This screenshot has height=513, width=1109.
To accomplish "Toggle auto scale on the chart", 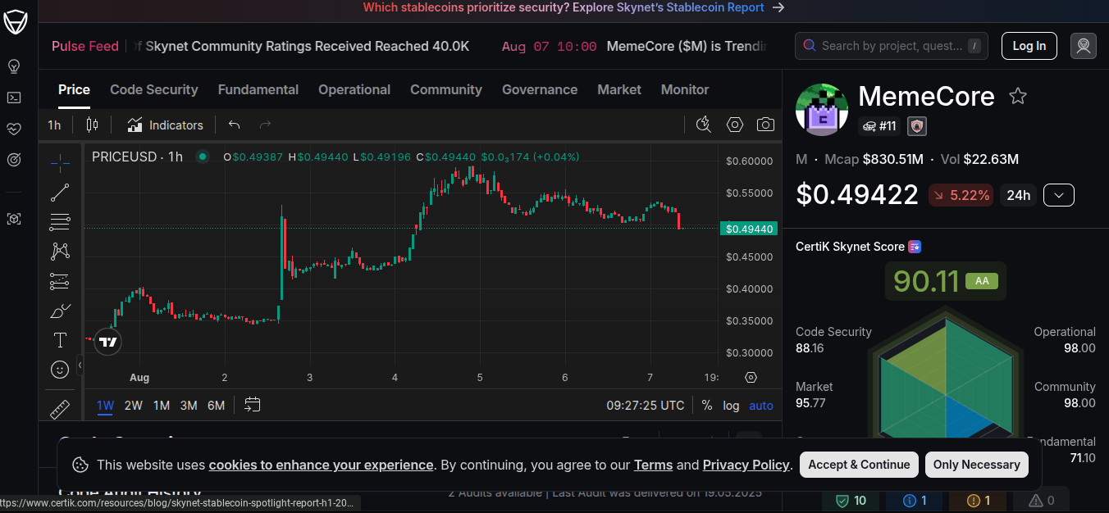I will click(761, 405).
